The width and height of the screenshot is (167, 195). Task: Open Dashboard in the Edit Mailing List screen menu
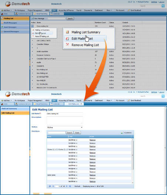(x=99, y=100)
